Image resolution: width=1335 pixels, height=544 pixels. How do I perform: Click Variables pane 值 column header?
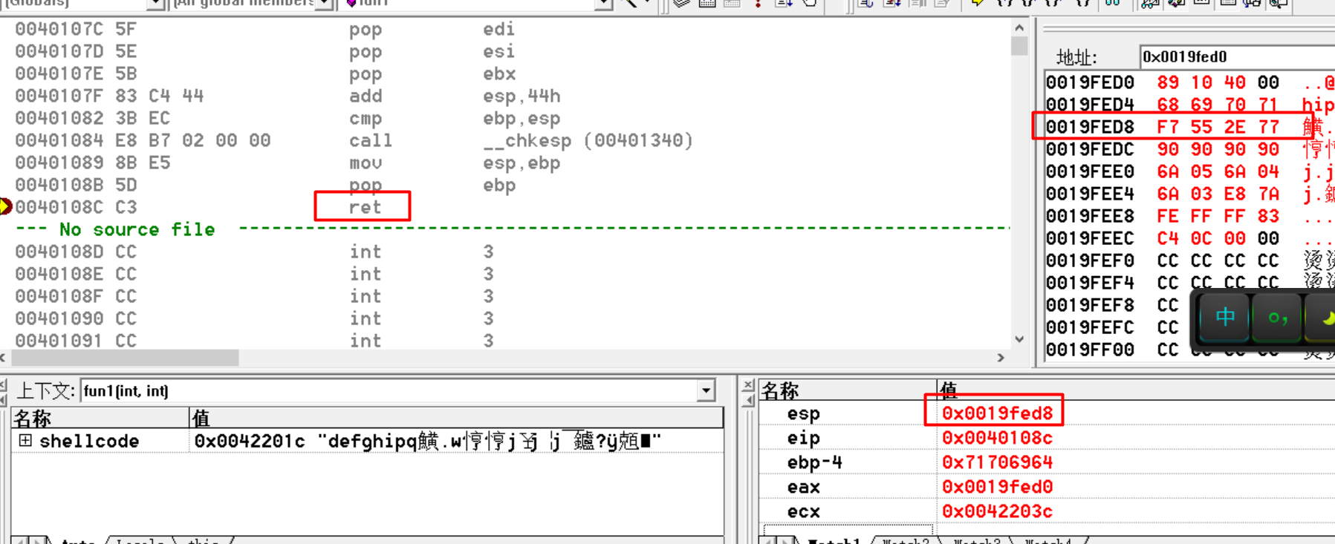tap(456, 418)
